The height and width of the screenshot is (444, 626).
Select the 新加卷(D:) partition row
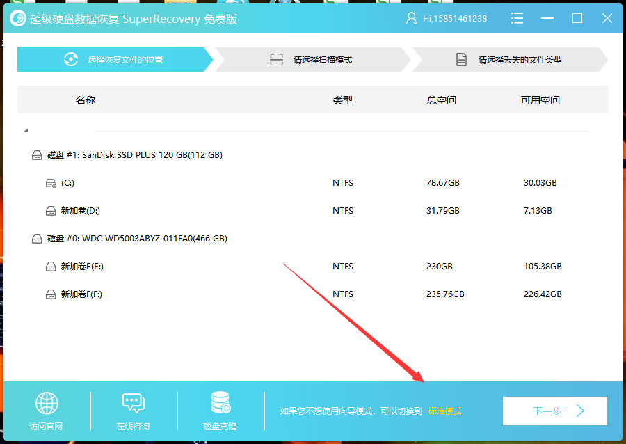click(x=313, y=211)
